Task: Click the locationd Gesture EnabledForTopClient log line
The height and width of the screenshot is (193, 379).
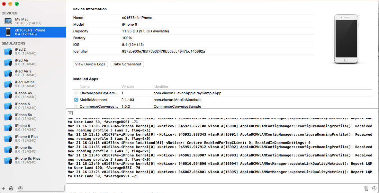Action: 189,143
